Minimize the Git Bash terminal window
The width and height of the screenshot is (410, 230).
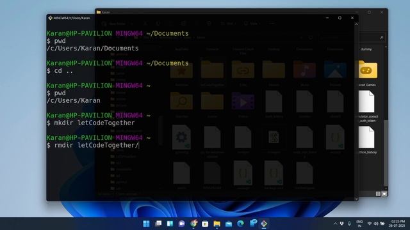(327, 18)
